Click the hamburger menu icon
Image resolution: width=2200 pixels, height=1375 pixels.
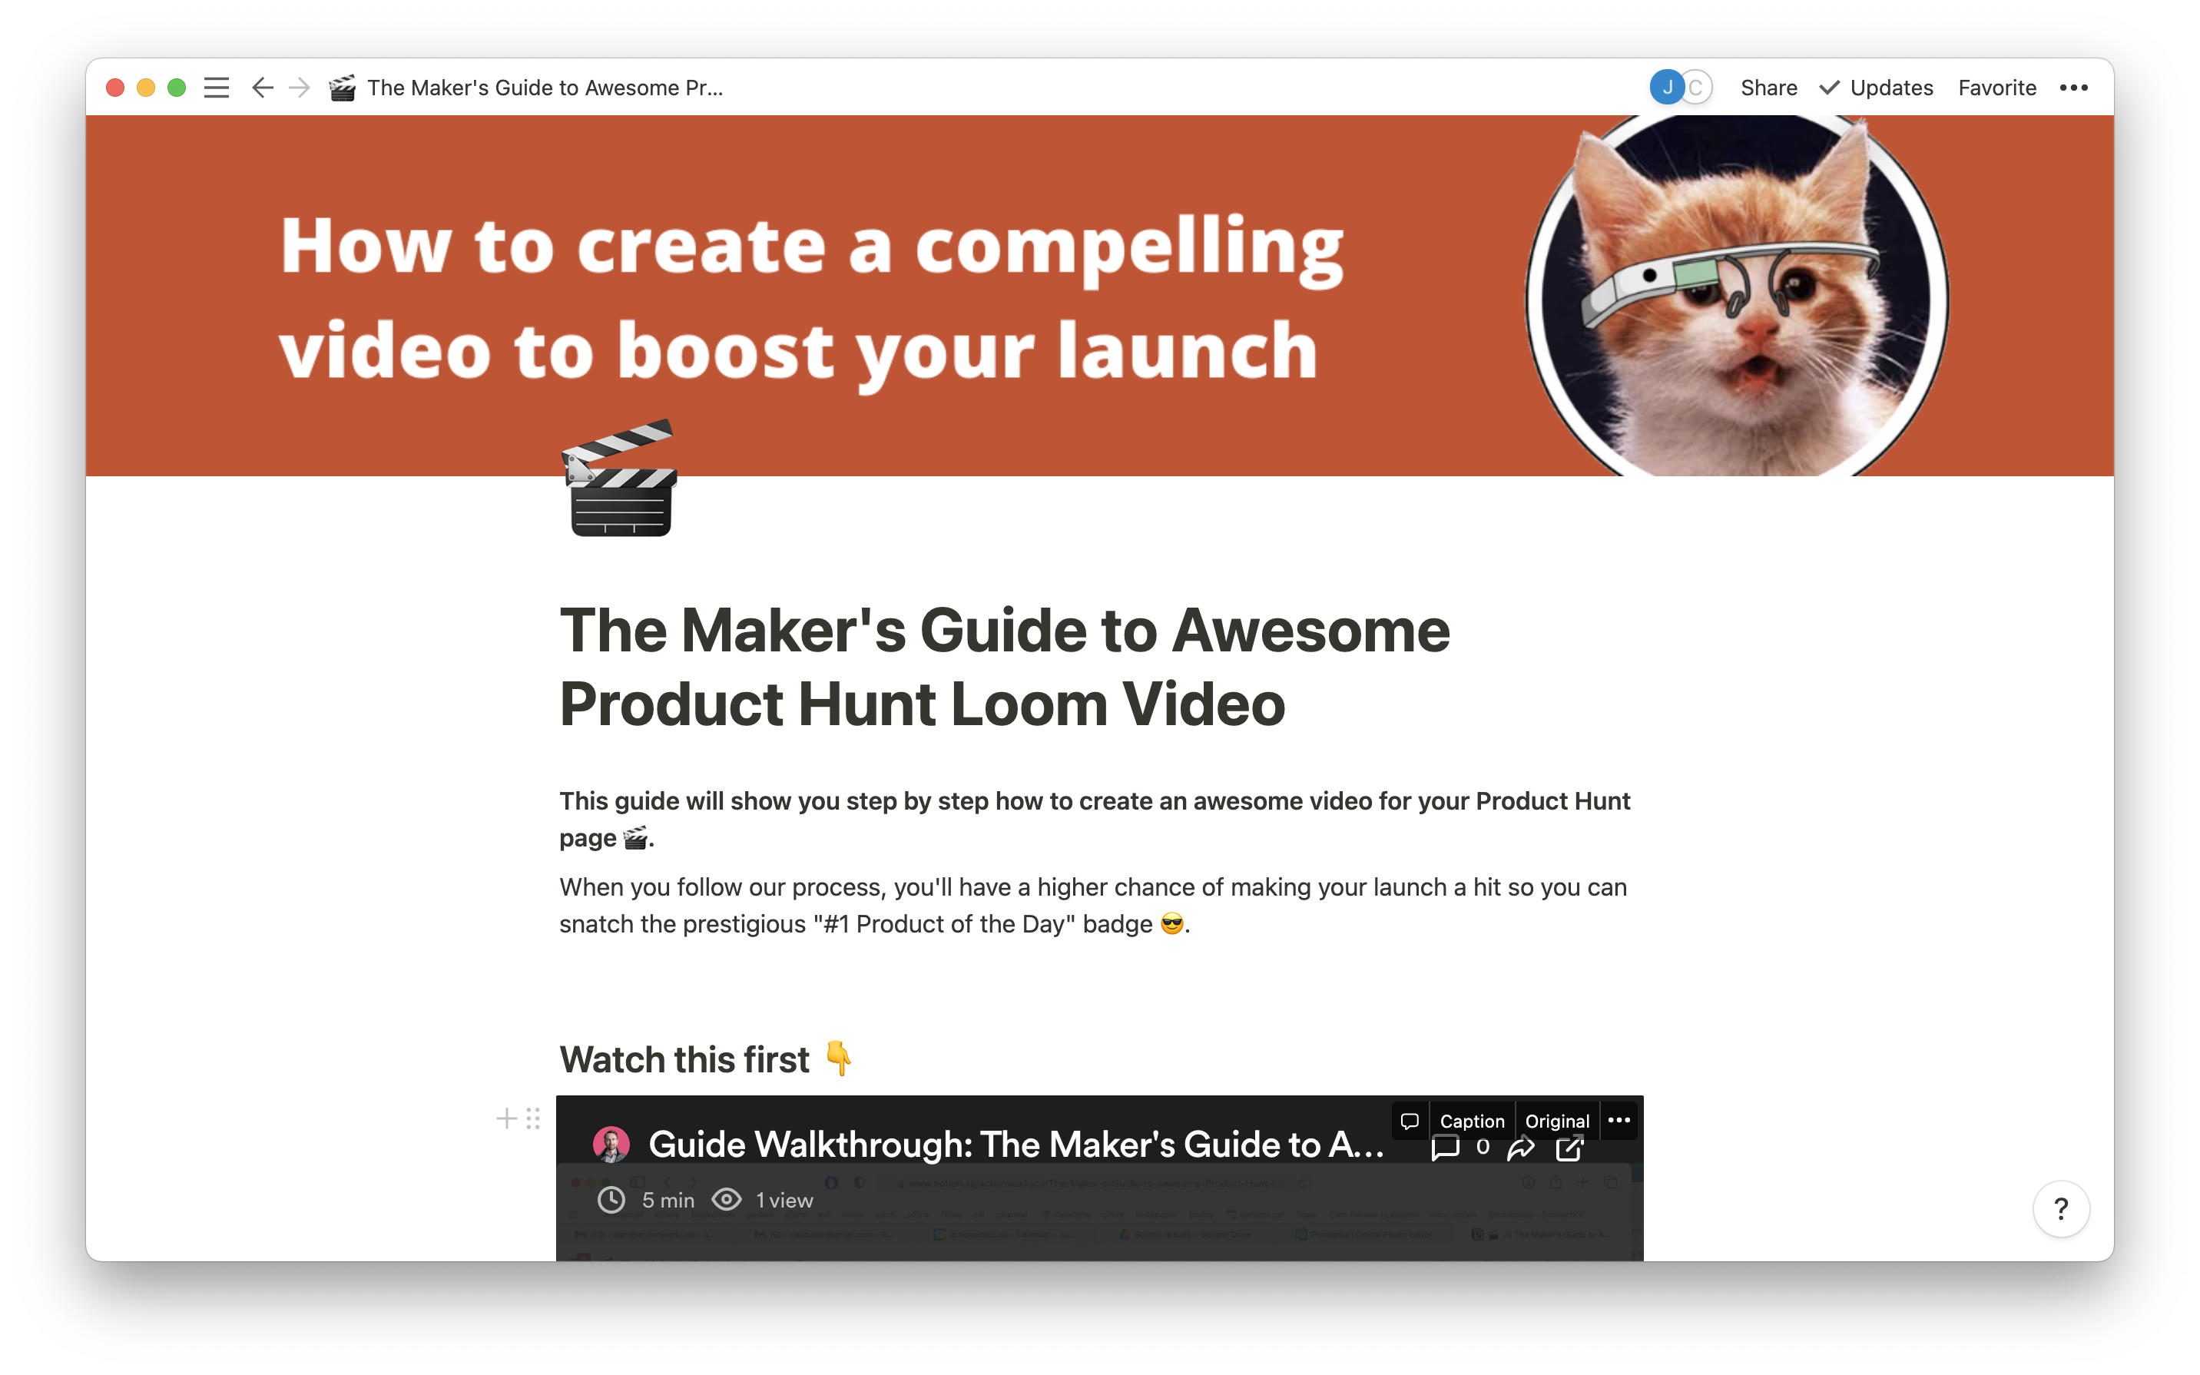(220, 87)
